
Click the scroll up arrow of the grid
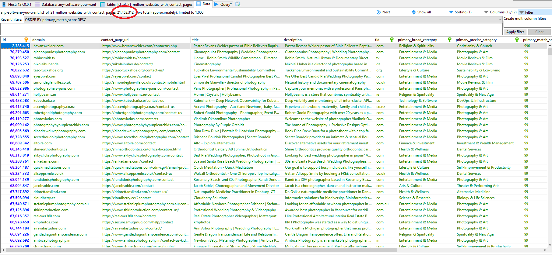pyautogui.click(x=550, y=46)
